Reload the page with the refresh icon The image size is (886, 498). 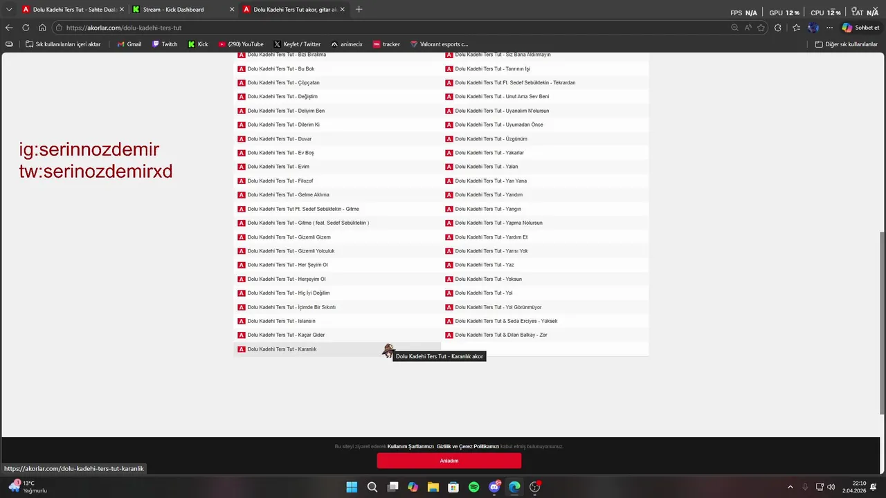pos(26,28)
